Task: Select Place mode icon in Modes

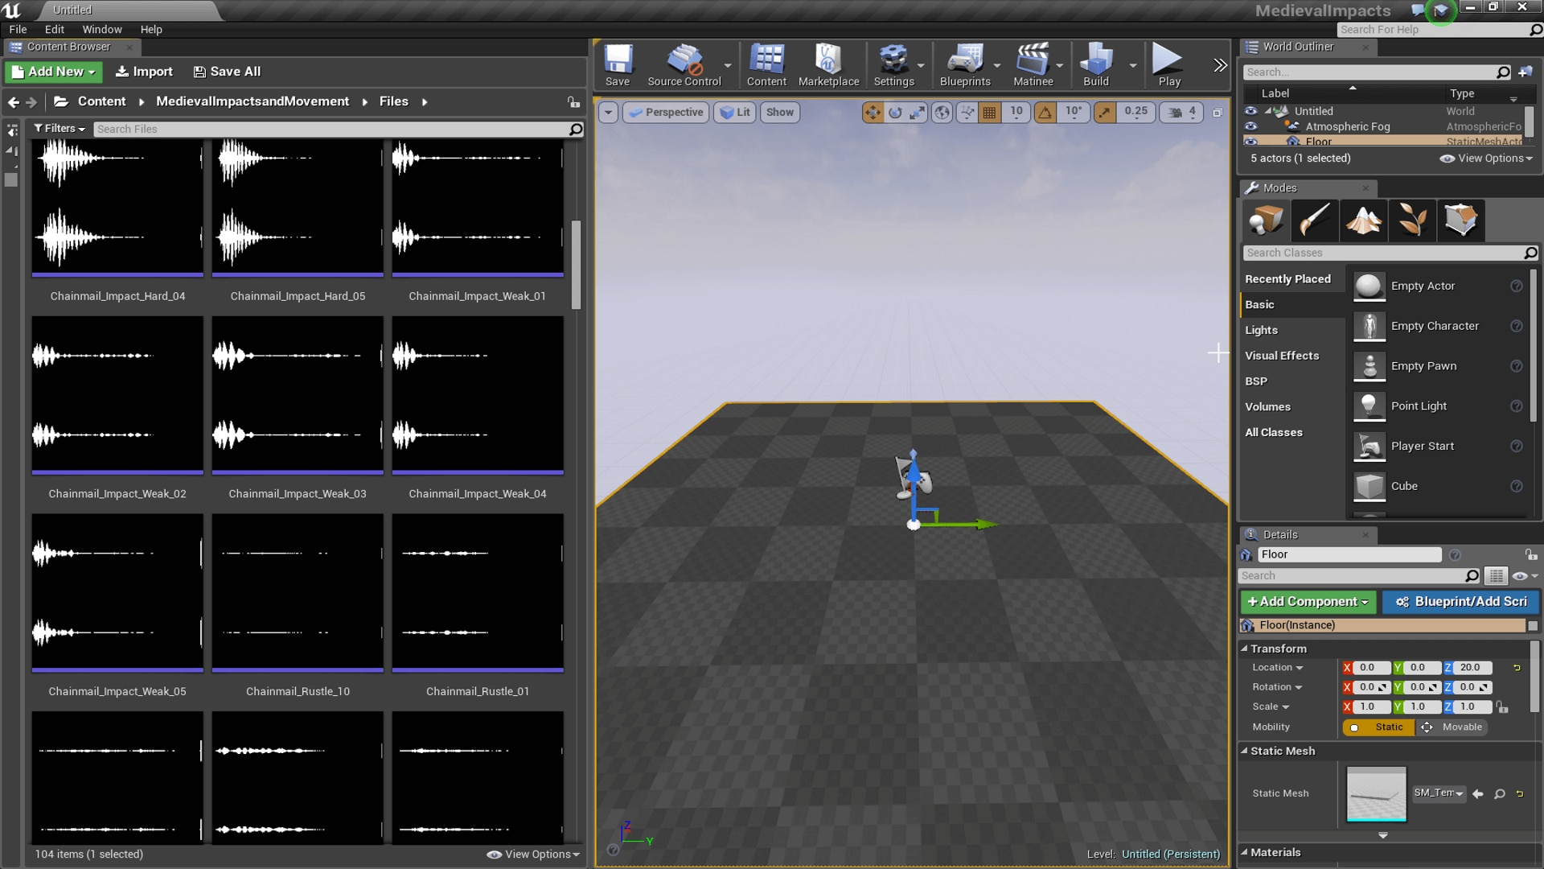Action: coord(1266,220)
